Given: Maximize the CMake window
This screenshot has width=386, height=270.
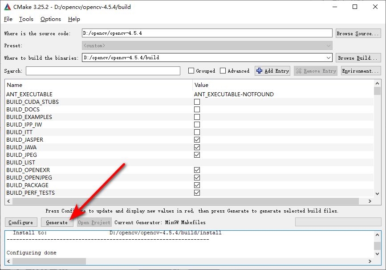Looking at the screenshot, I should point(355,7).
